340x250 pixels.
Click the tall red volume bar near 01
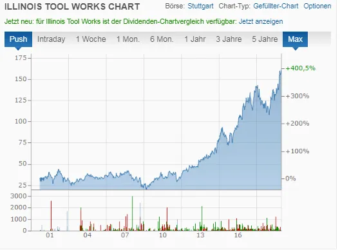[51, 216]
